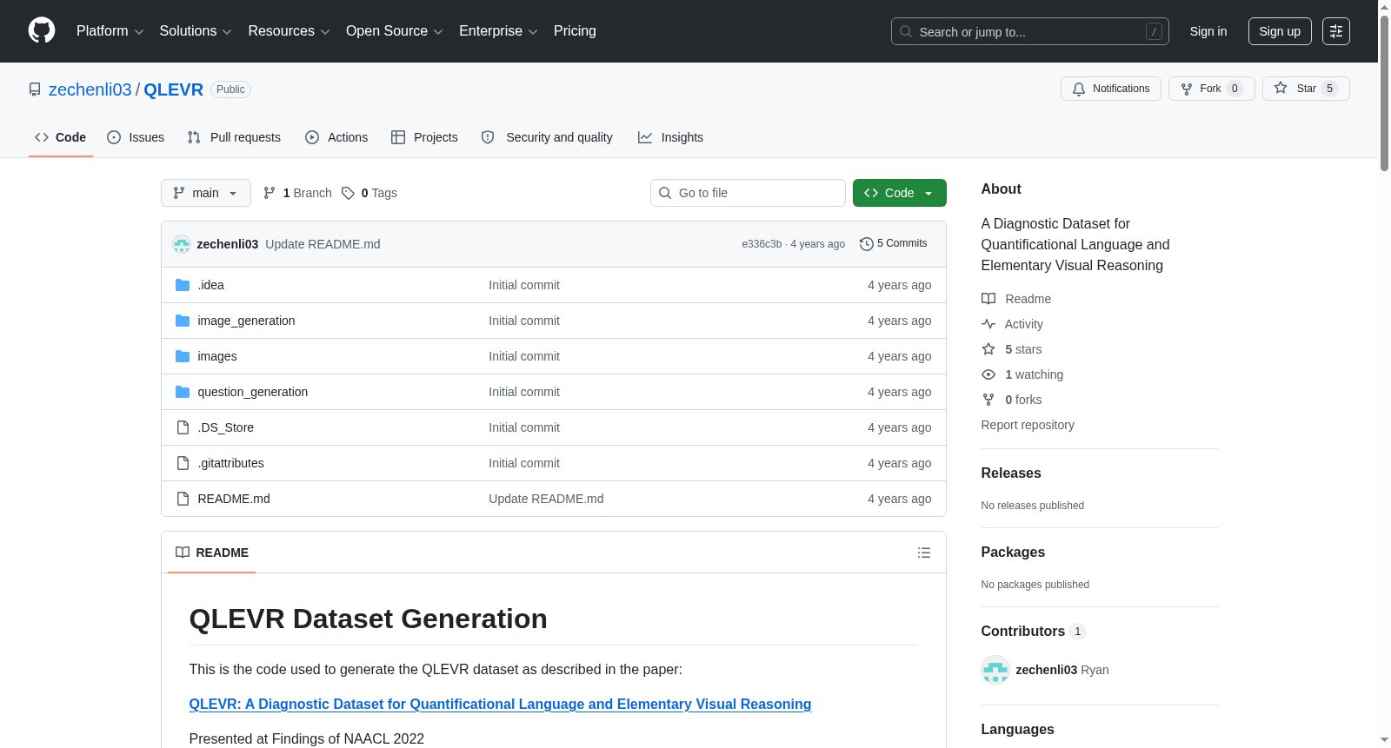
Task: Open the question_generation folder
Action: pyautogui.click(x=253, y=392)
